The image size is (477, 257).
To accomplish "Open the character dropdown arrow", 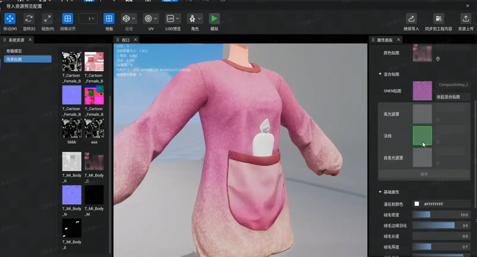I will [x=200, y=19].
